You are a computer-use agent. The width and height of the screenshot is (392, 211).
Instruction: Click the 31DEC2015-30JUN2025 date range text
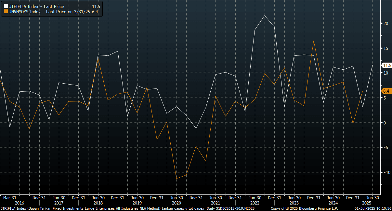236,208
